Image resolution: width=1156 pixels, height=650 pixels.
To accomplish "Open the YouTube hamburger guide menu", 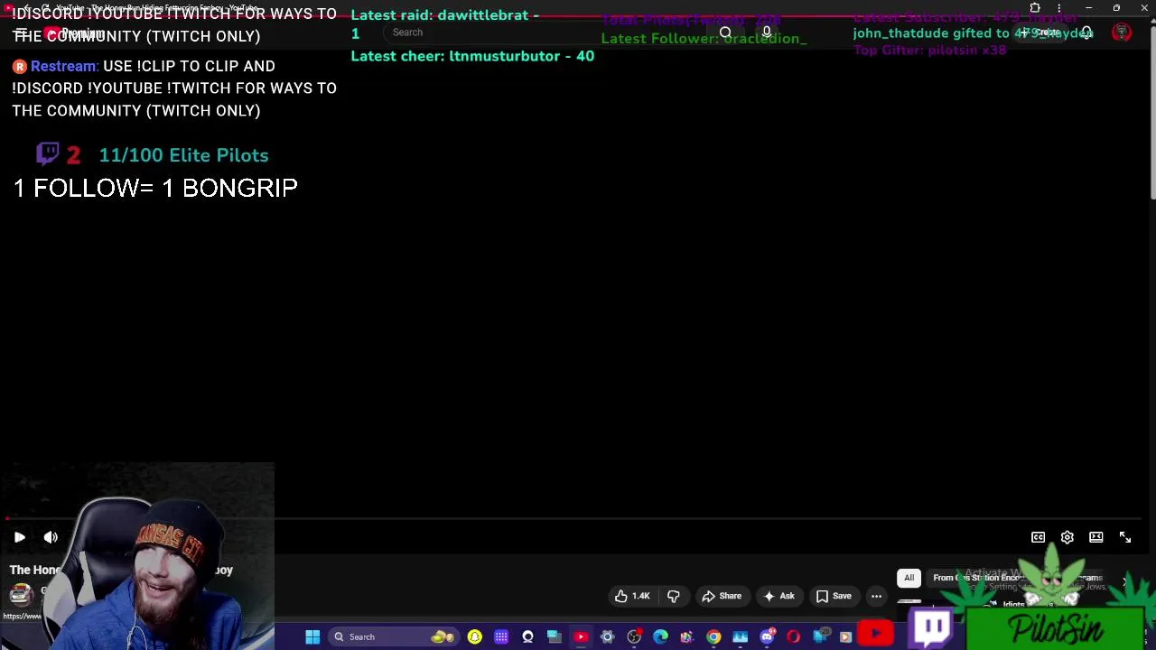I will tap(20, 33).
